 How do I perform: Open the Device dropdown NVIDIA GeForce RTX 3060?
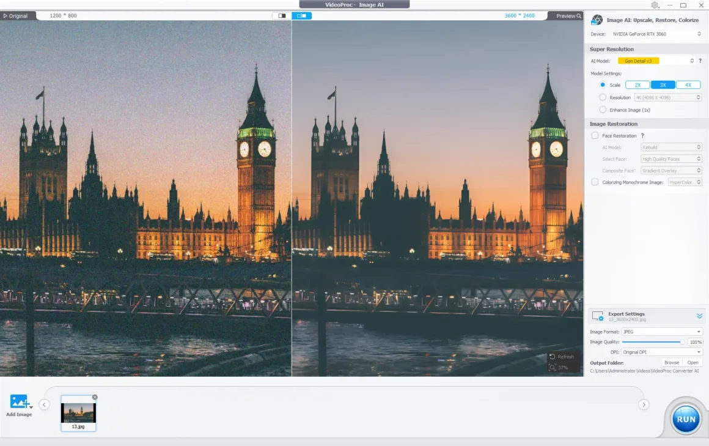[656, 34]
